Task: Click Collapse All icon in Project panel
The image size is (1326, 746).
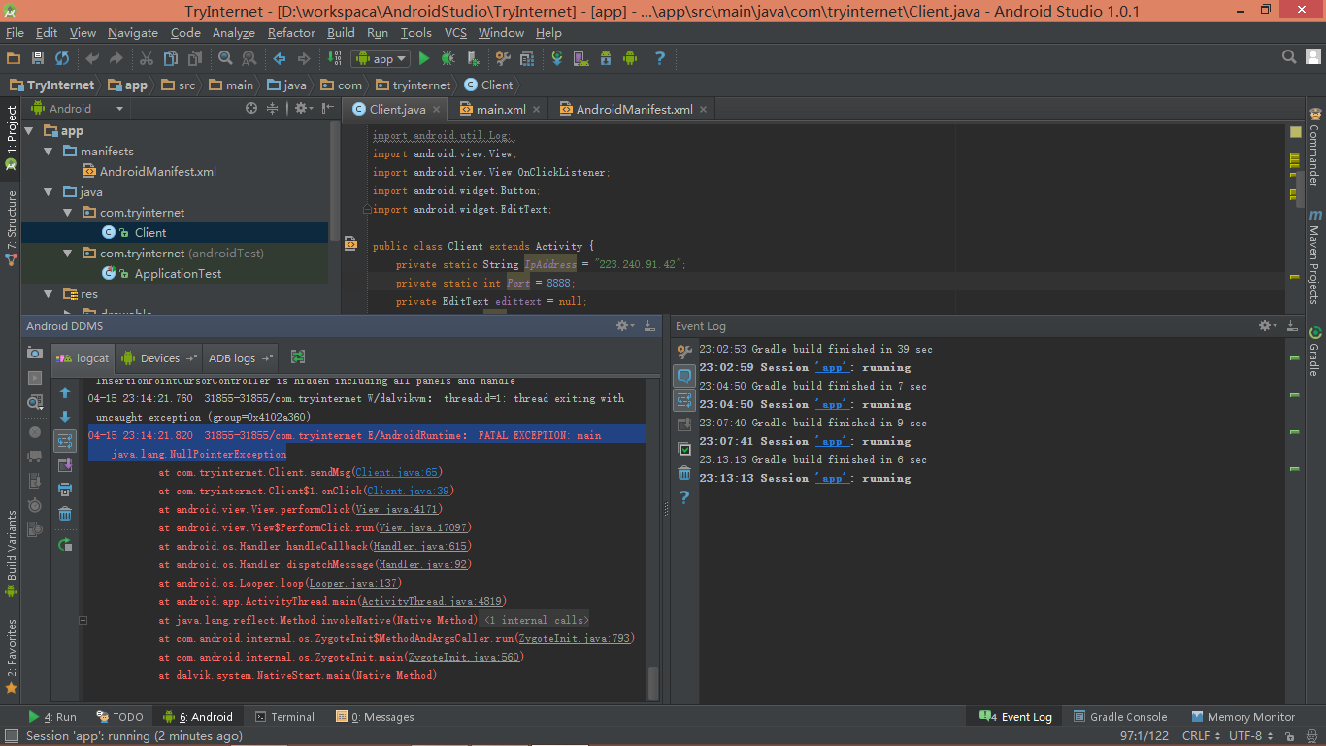Action: tap(273, 108)
